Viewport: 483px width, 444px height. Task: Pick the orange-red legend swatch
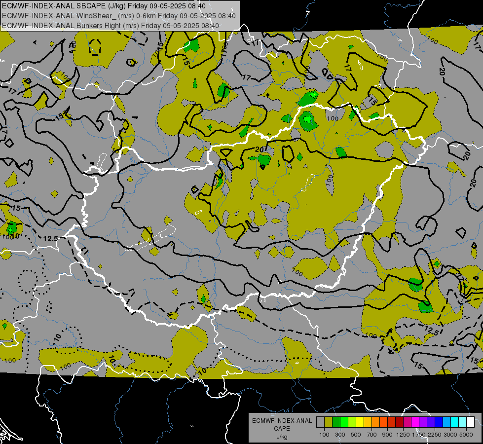[x=383, y=422]
